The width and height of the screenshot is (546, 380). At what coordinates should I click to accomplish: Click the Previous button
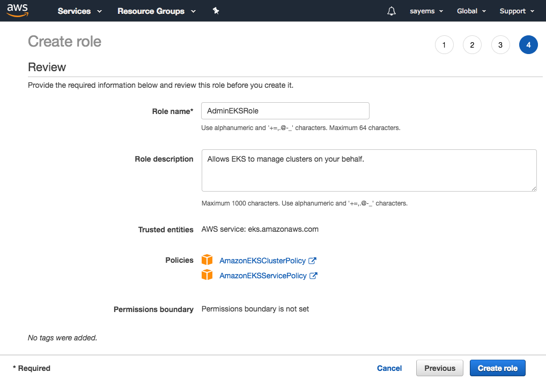click(440, 368)
